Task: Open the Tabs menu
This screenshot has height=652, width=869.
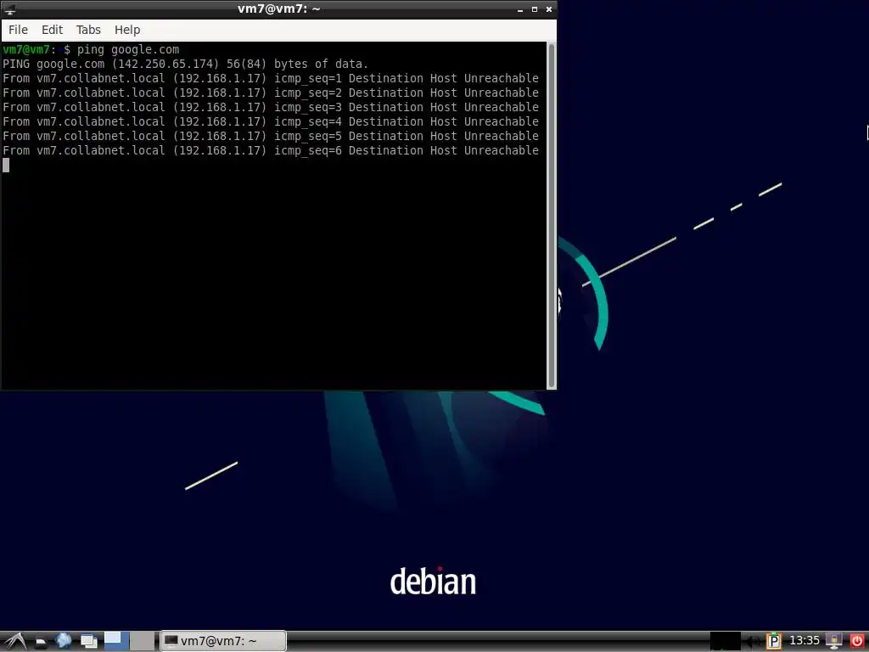Action: click(88, 30)
